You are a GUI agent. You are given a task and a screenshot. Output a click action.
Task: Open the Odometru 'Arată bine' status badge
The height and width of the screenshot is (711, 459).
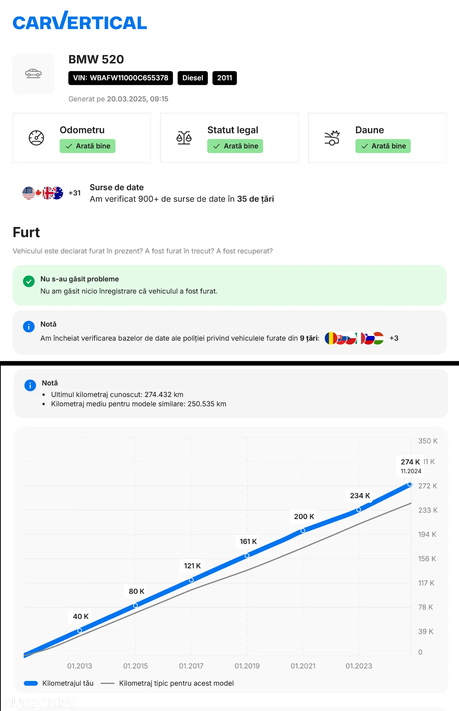pyautogui.click(x=87, y=146)
